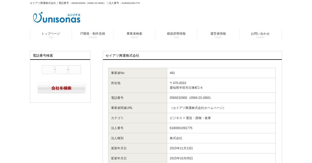Screen dimensions: 312x163
Task: Select postal code 〒475-0033
Action: click(178, 83)
